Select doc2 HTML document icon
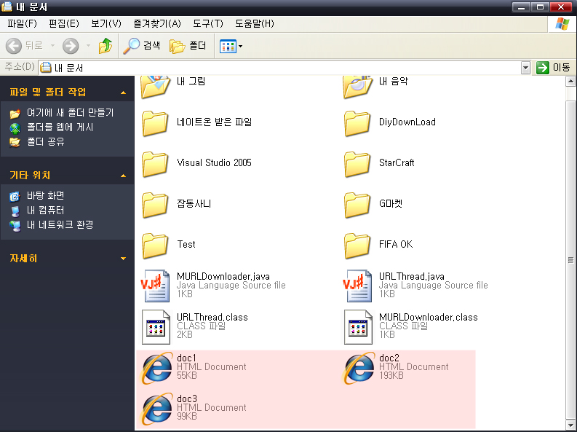Viewport: 577px width, 432px height. tap(359, 368)
